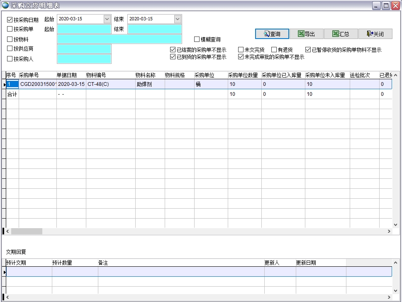402x302 pixels.
Task: Open the 起始 date dropdown
Action: pyautogui.click(x=107, y=19)
